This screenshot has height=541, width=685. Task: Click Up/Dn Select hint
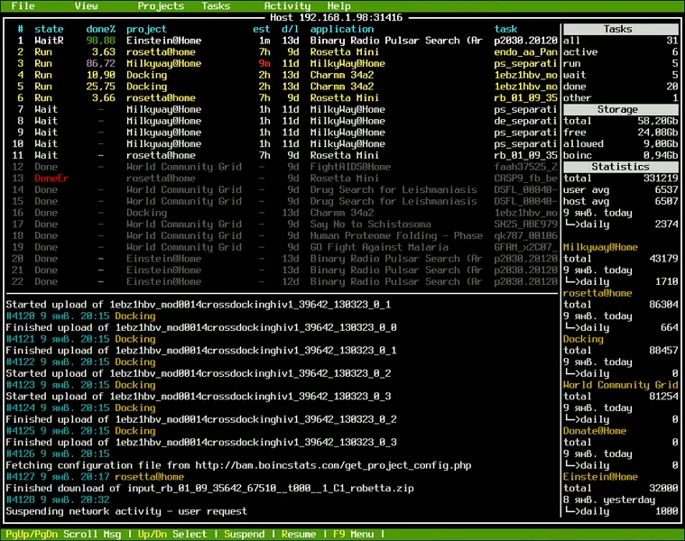[x=172, y=534]
